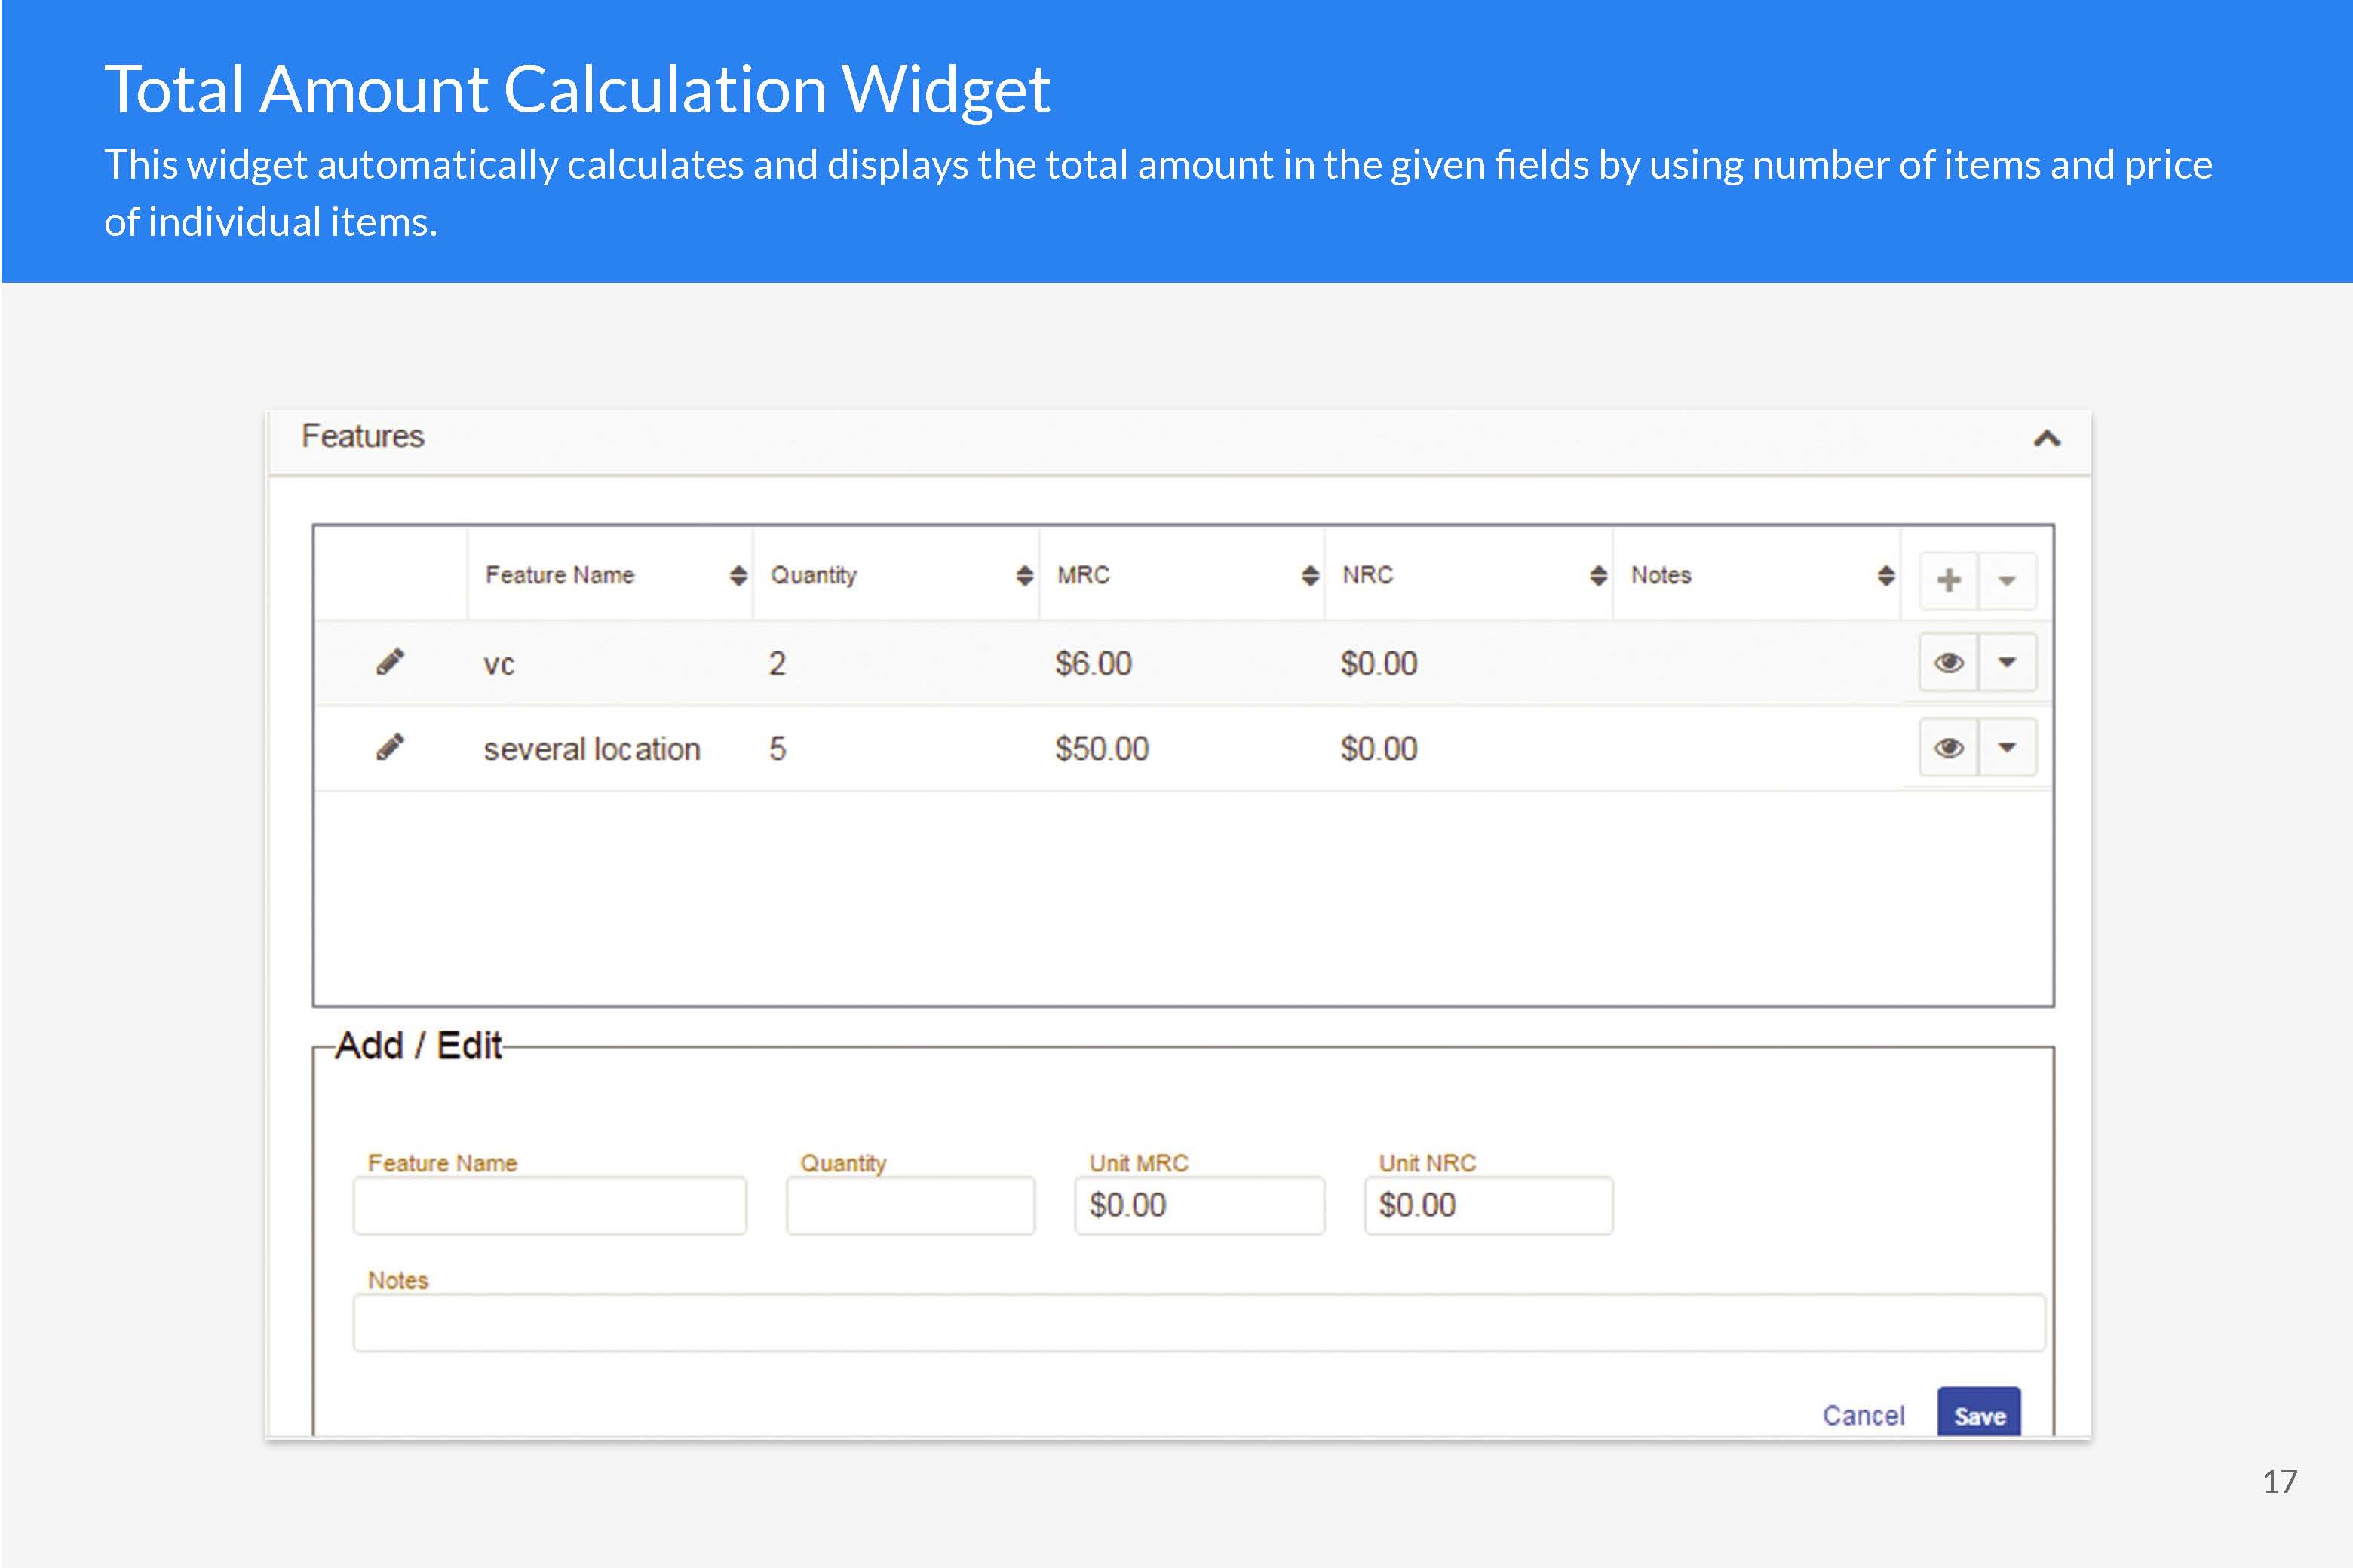The image size is (2353, 1568).
Task: Select the '$6.00' MRC cell
Action: (1094, 663)
